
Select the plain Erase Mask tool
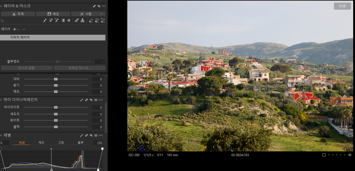coord(91,20)
